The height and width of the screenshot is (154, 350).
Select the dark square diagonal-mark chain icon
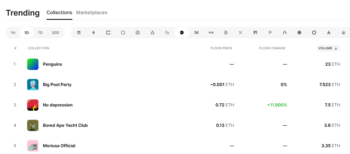255,33
